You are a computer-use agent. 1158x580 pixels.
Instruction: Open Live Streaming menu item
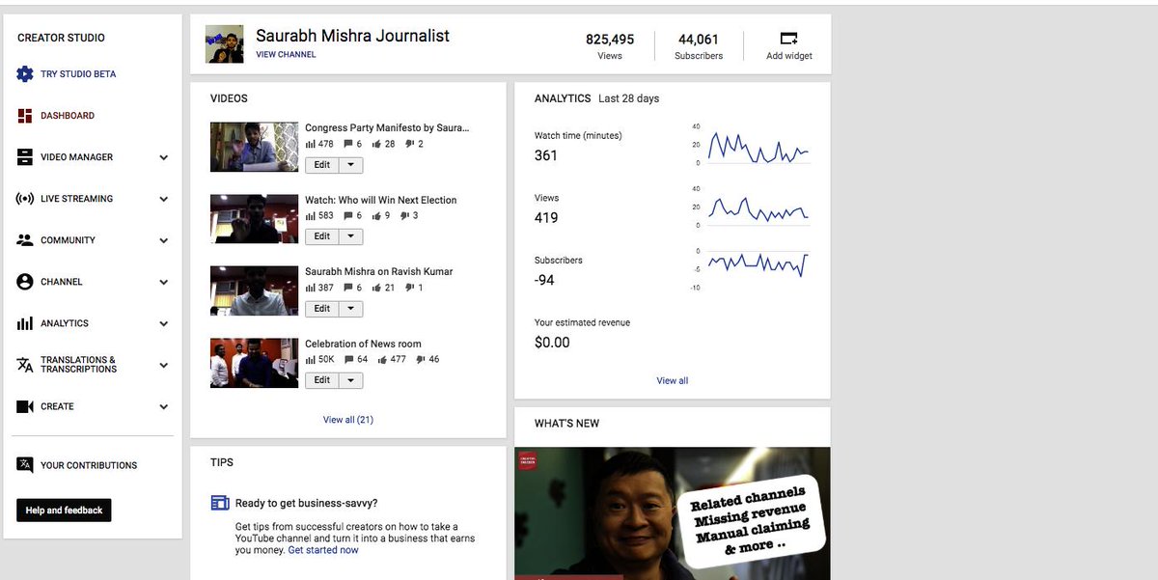pyautogui.click(x=77, y=199)
